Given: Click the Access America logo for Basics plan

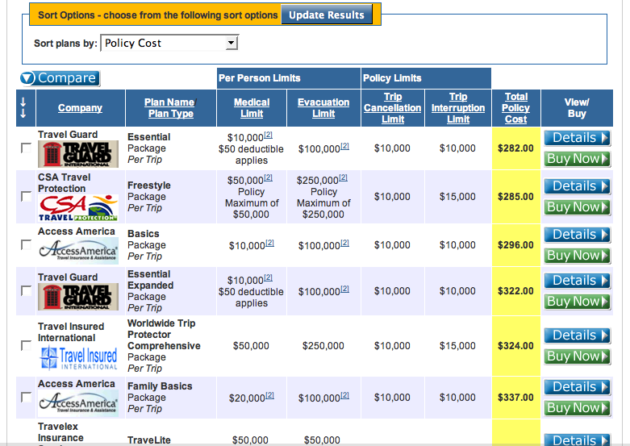Looking at the screenshot, I should (78, 251).
